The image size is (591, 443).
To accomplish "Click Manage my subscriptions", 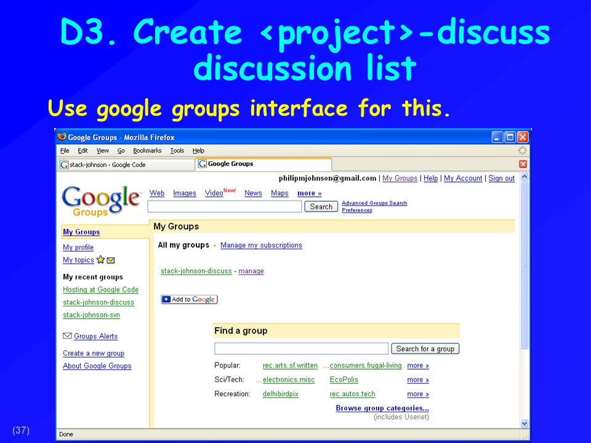I will (x=261, y=245).
